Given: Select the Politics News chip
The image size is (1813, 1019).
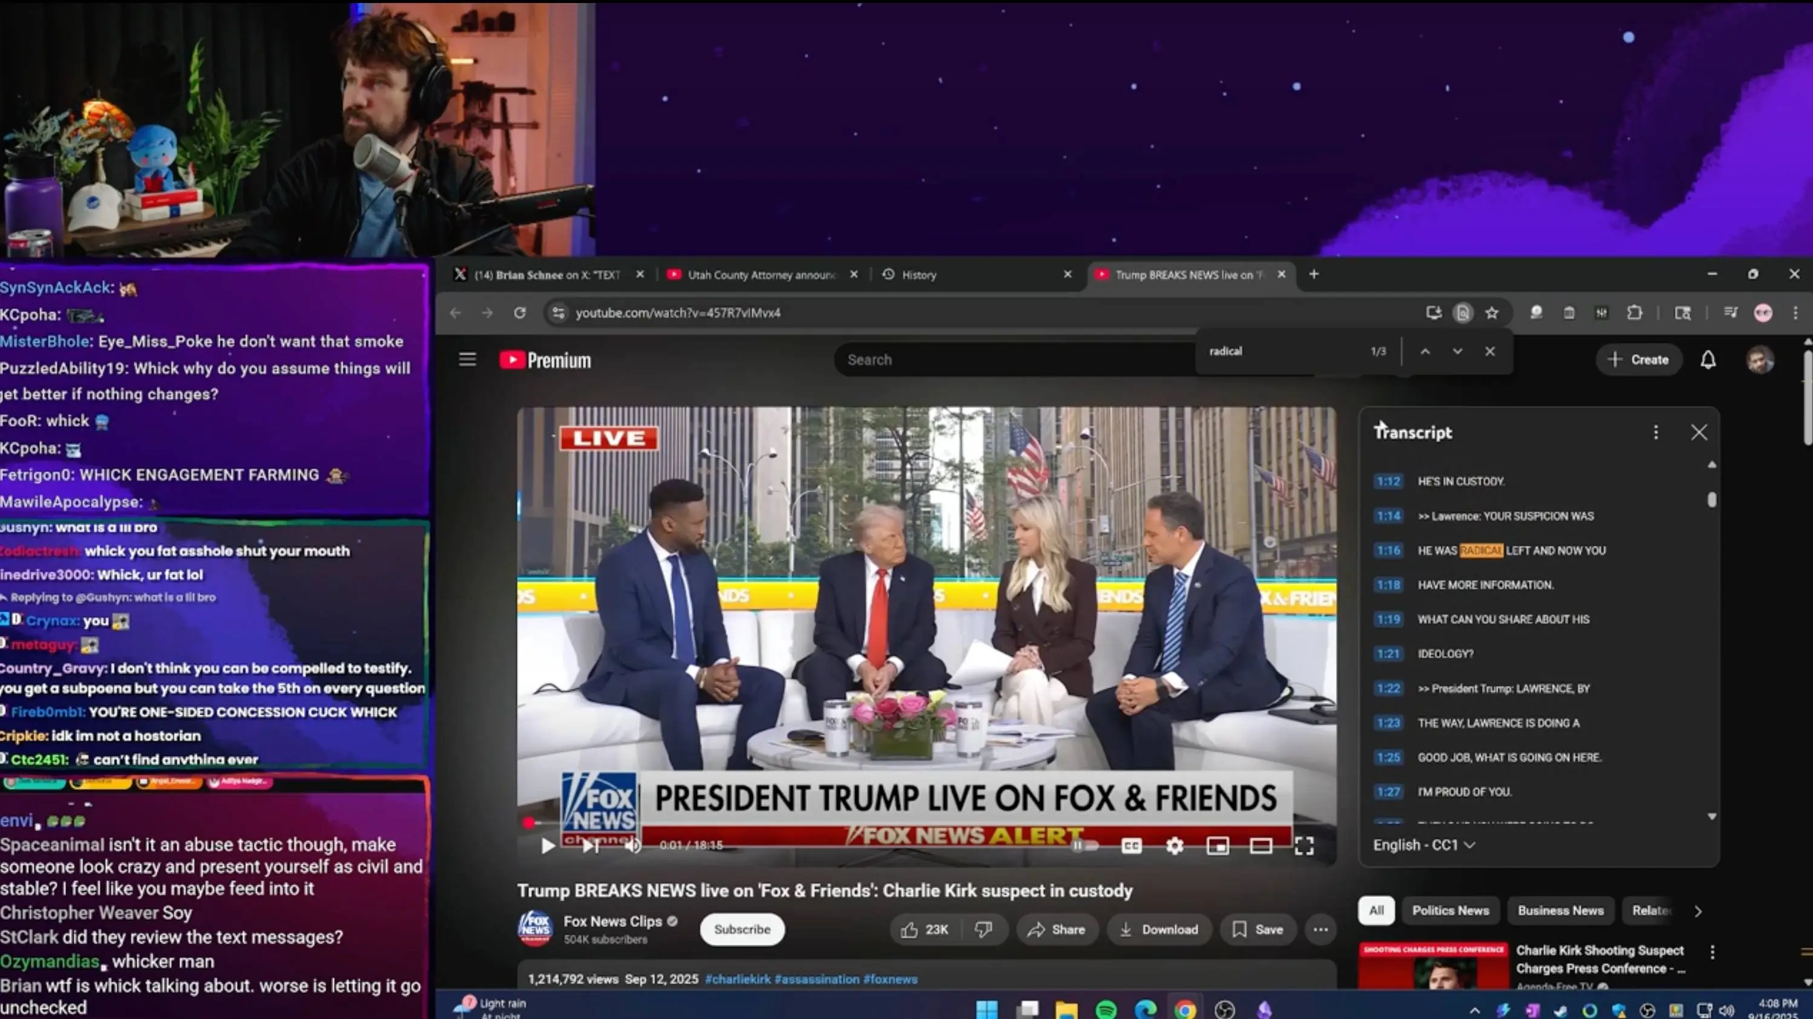Looking at the screenshot, I should [x=1450, y=911].
